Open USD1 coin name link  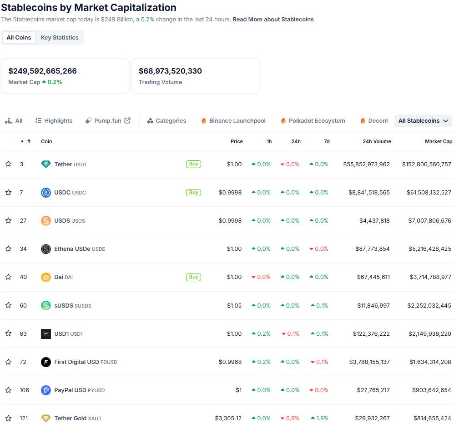[68, 334]
